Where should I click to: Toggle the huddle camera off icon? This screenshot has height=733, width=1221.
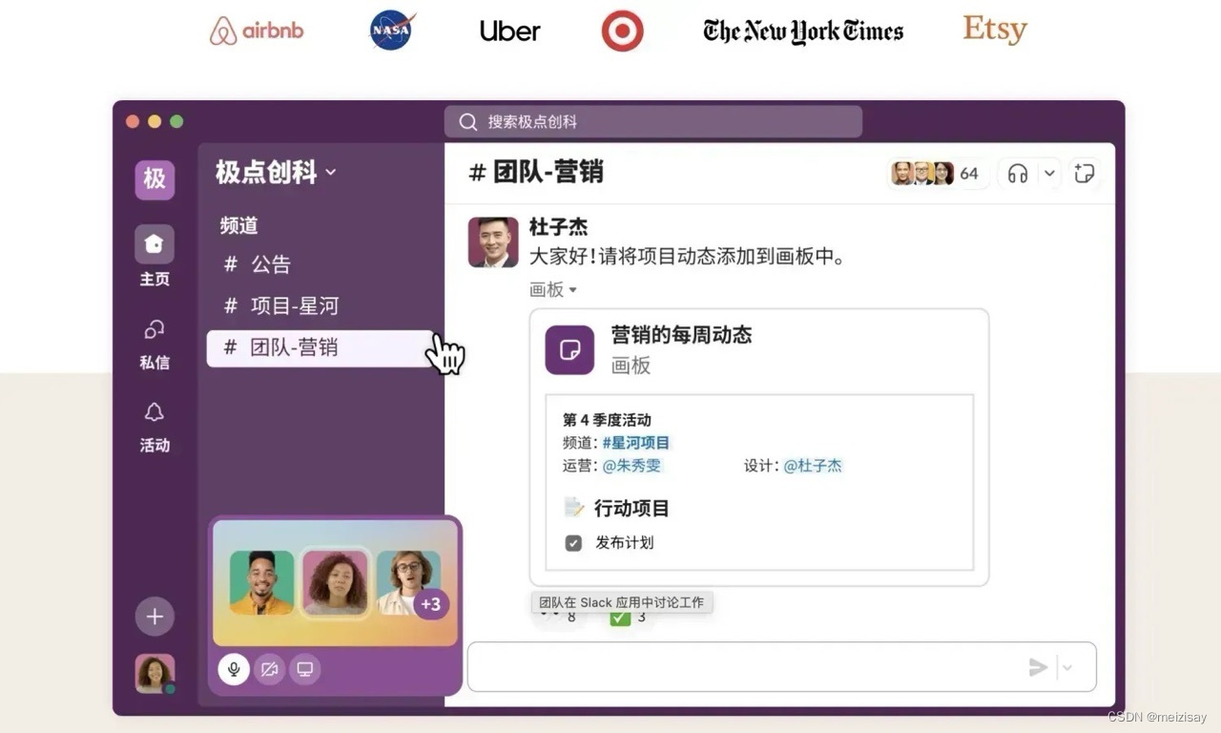coord(270,670)
